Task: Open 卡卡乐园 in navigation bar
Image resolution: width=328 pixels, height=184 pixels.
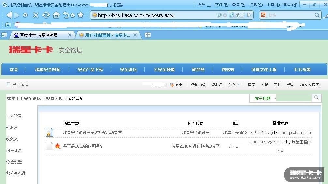Action: tap(302, 70)
